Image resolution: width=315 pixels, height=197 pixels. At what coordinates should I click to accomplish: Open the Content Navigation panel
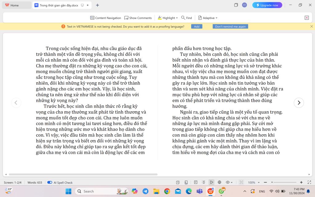point(106,18)
